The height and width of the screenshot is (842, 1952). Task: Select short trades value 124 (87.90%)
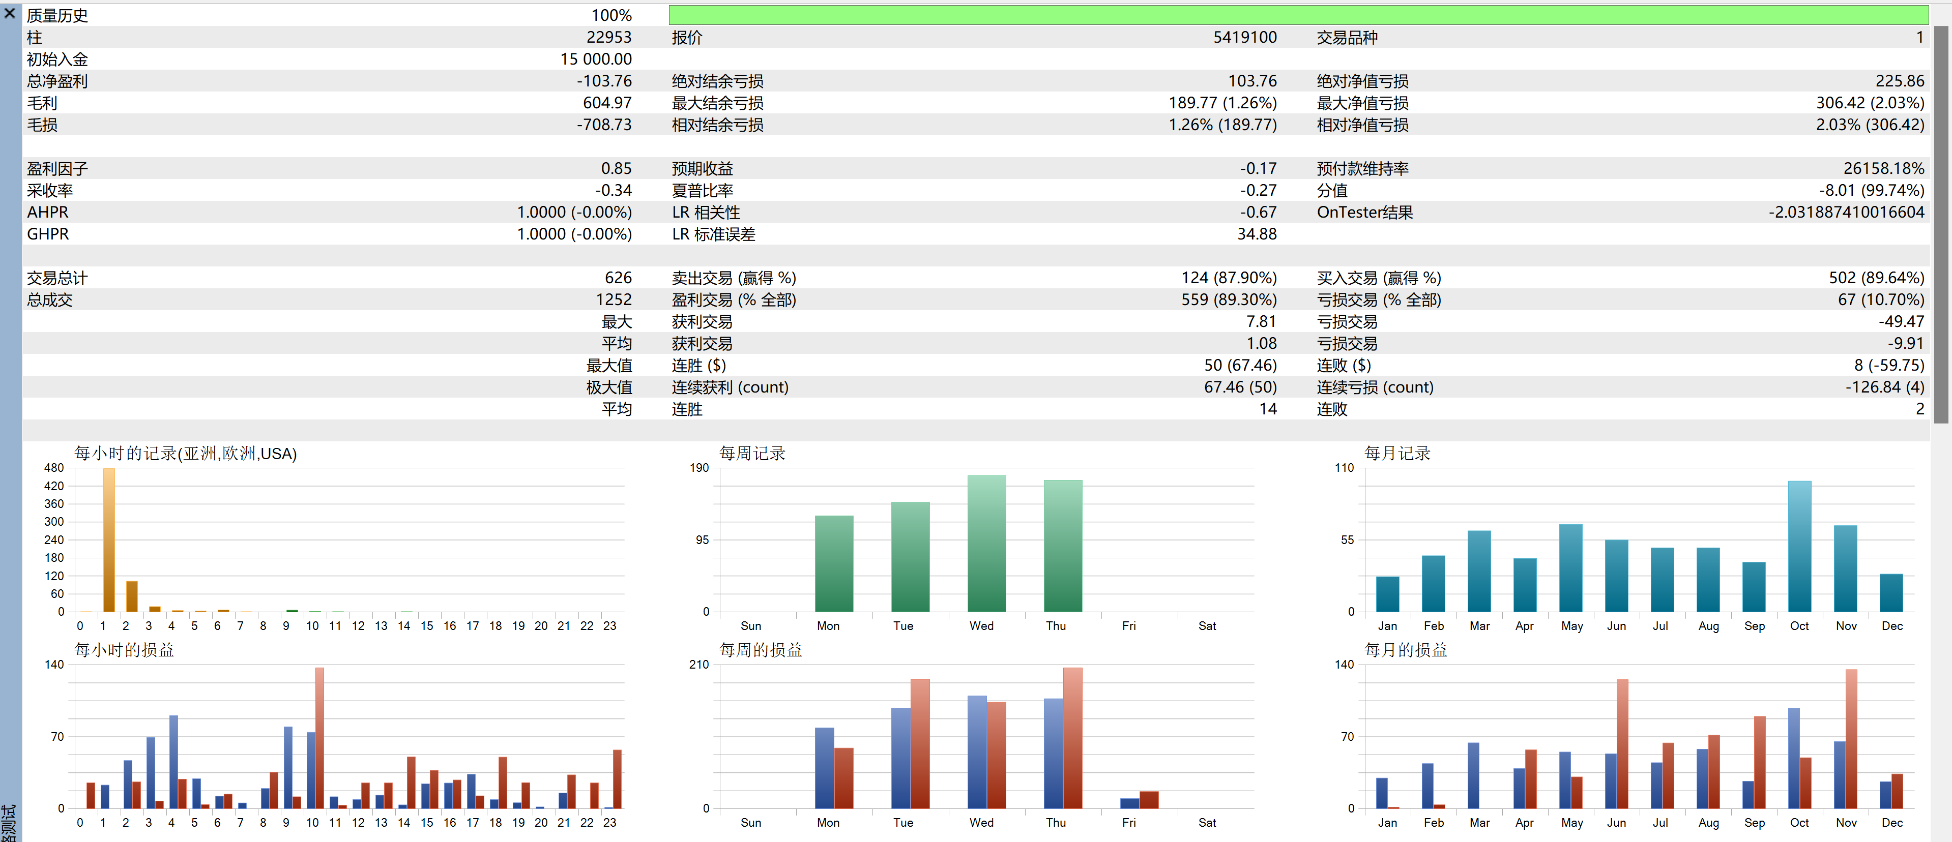tap(1229, 278)
